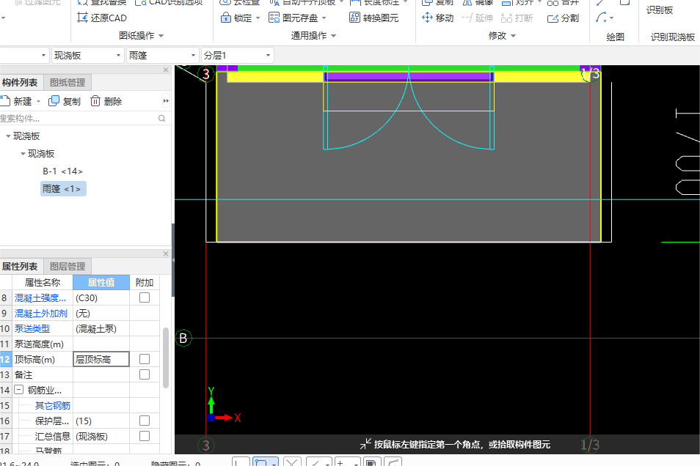700x466 pixels.
Task: Expand the 图纸操作 group dropdown
Action: (x=161, y=36)
